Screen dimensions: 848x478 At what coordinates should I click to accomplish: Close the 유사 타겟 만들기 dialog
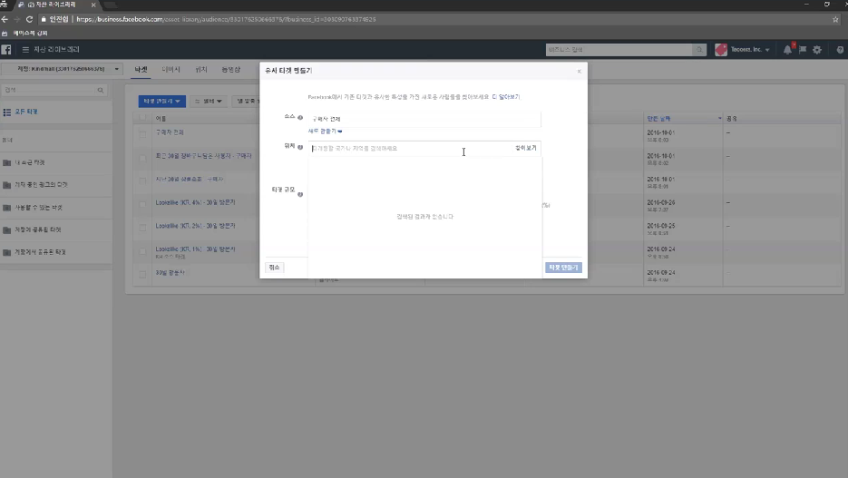coord(580,72)
